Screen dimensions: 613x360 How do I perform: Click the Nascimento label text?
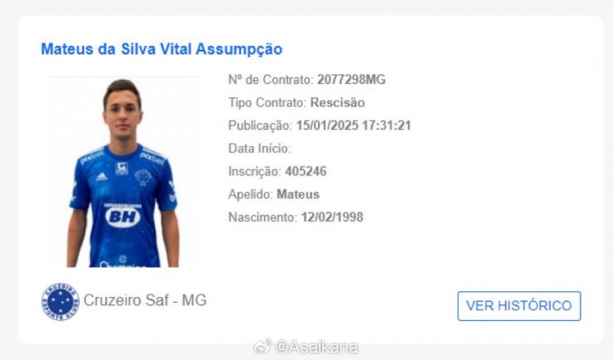click(262, 217)
